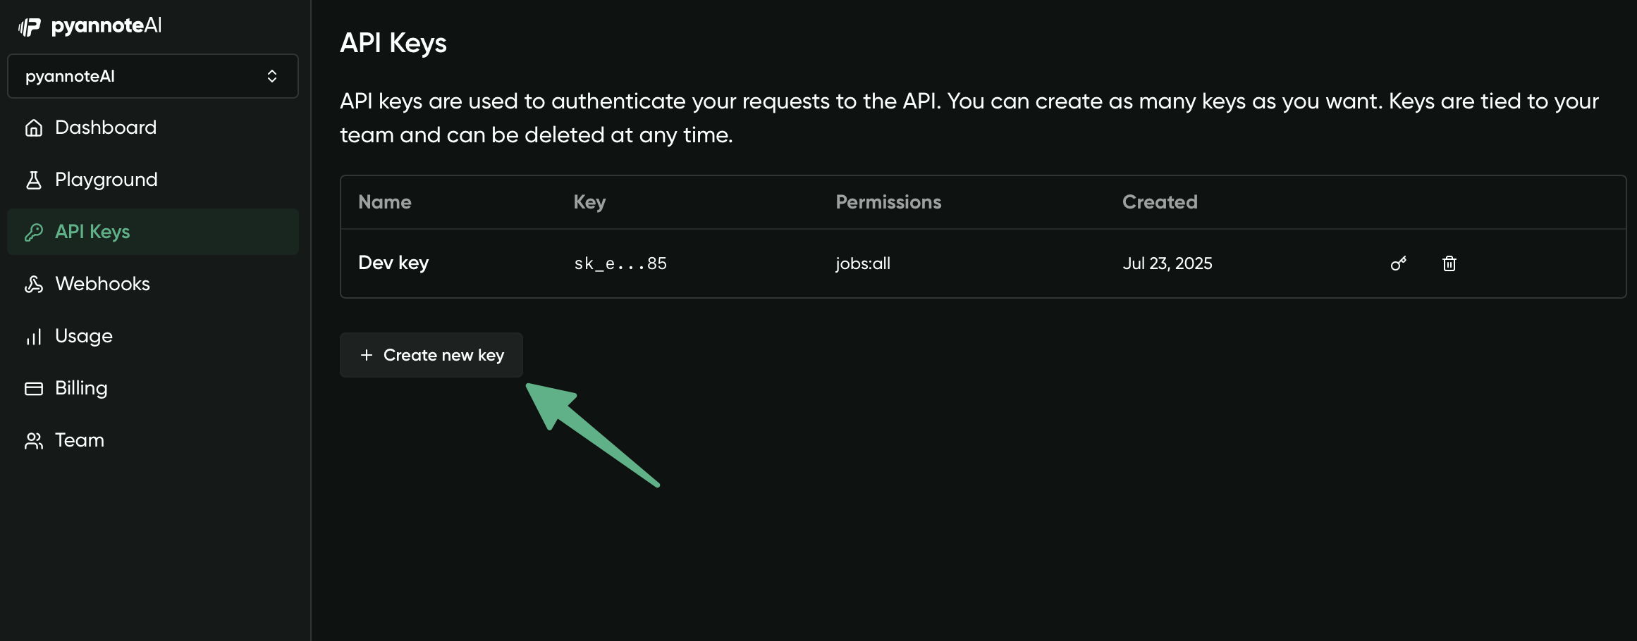This screenshot has height=641, width=1637.
Task: Click the Playground flask icon
Action: (33, 180)
